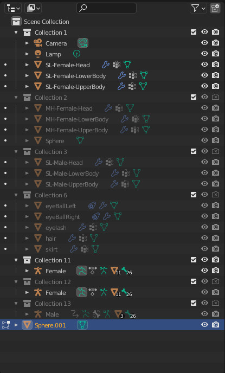Collapse the Collection 6 tree
The width and height of the screenshot is (225, 373).
(x=16, y=195)
